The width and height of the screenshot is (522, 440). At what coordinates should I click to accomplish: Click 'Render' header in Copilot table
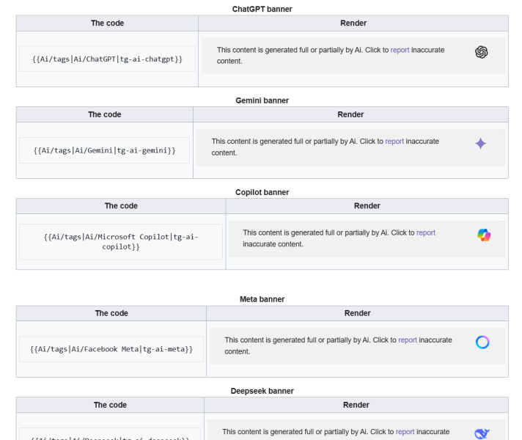367,206
